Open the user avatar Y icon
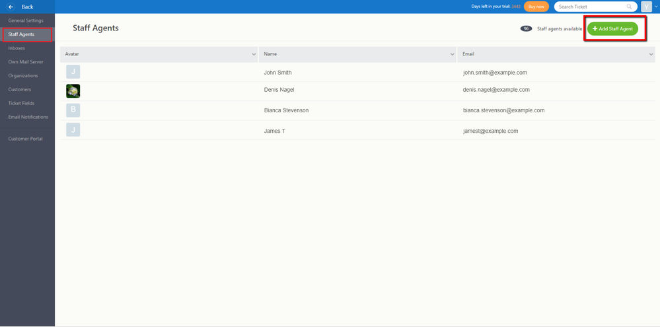 [646, 7]
